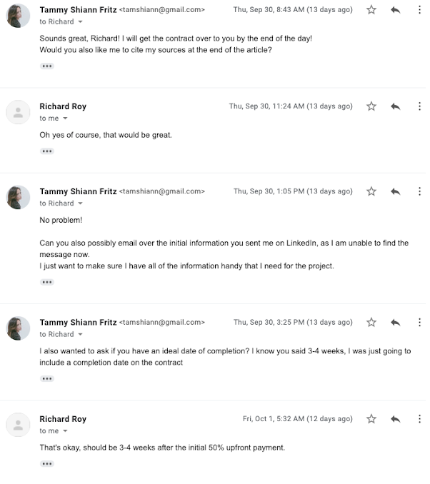430x484 pixels.
Task: Show trimmed content under 'Oh yes of course'
Action: tap(47, 153)
